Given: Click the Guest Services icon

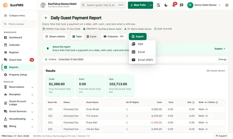Looking at the screenshot, I should [x=6, y=112].
